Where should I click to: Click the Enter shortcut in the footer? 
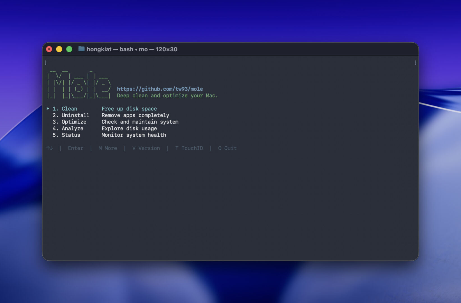(x=75, y=148)
